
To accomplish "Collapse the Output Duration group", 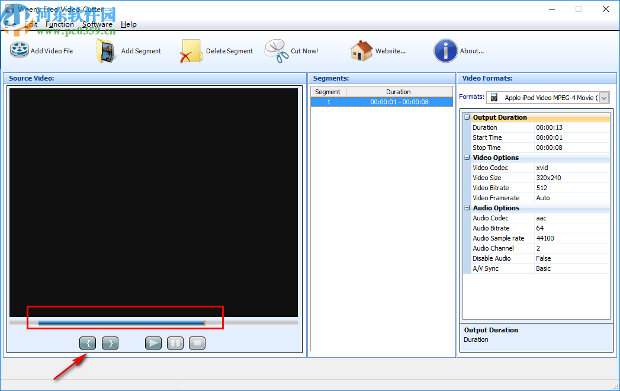I will pyautogui.click(x=467, y=117).
